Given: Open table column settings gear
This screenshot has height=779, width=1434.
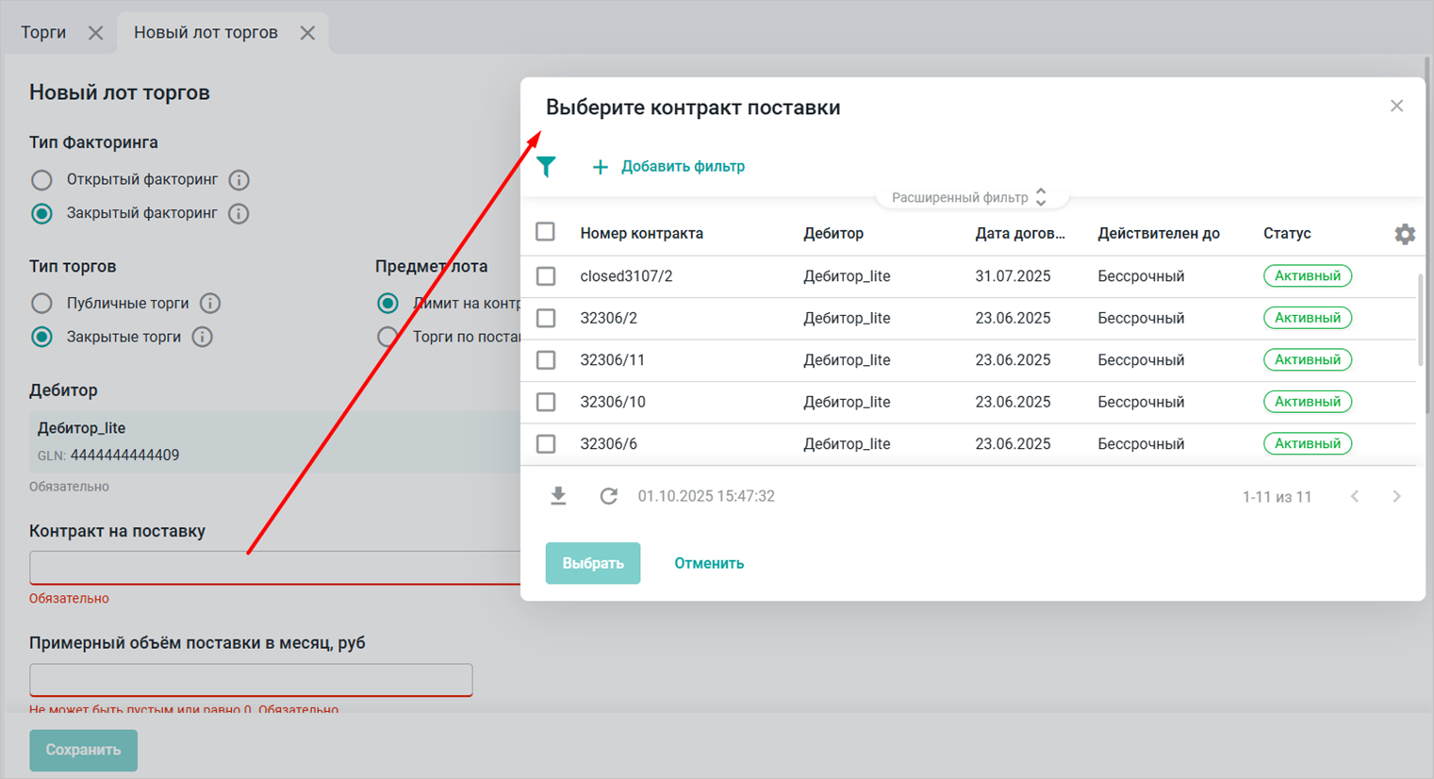Looking at the screenshot, I should pos(1404,234).
